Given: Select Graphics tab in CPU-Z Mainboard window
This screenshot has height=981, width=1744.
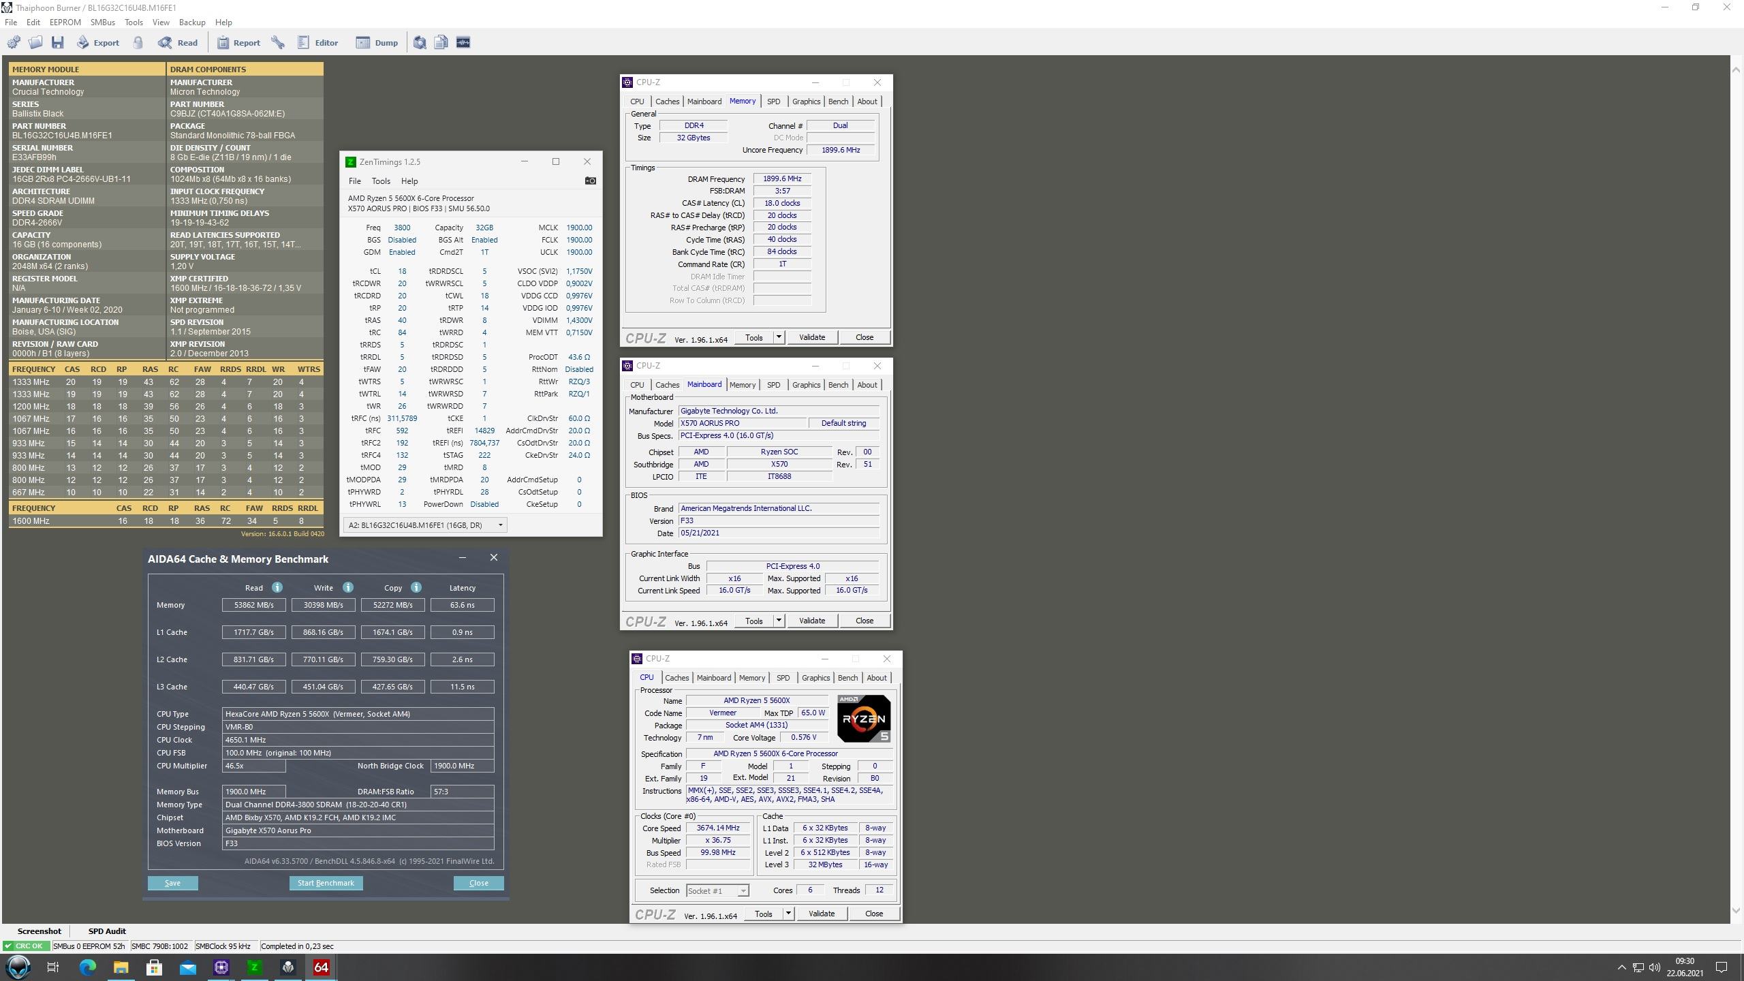Looking at the screenshot, I should click(806, 385).
